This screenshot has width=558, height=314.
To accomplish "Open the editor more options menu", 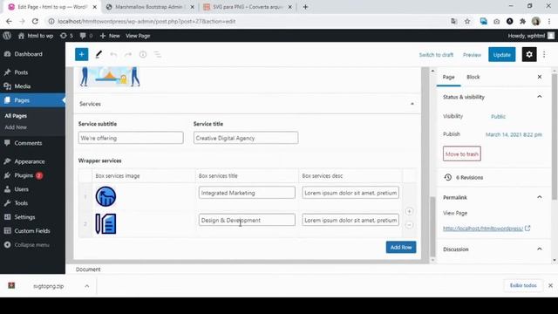I will (x=544, y=54).
